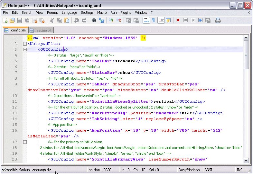Close document with the menu bar X
Viewport: 253px width, 174px height.
tap(248, 13)
